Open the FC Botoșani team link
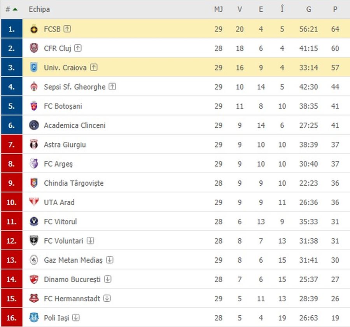The height and width of the screenshot is (327, 350). point(63,106)
